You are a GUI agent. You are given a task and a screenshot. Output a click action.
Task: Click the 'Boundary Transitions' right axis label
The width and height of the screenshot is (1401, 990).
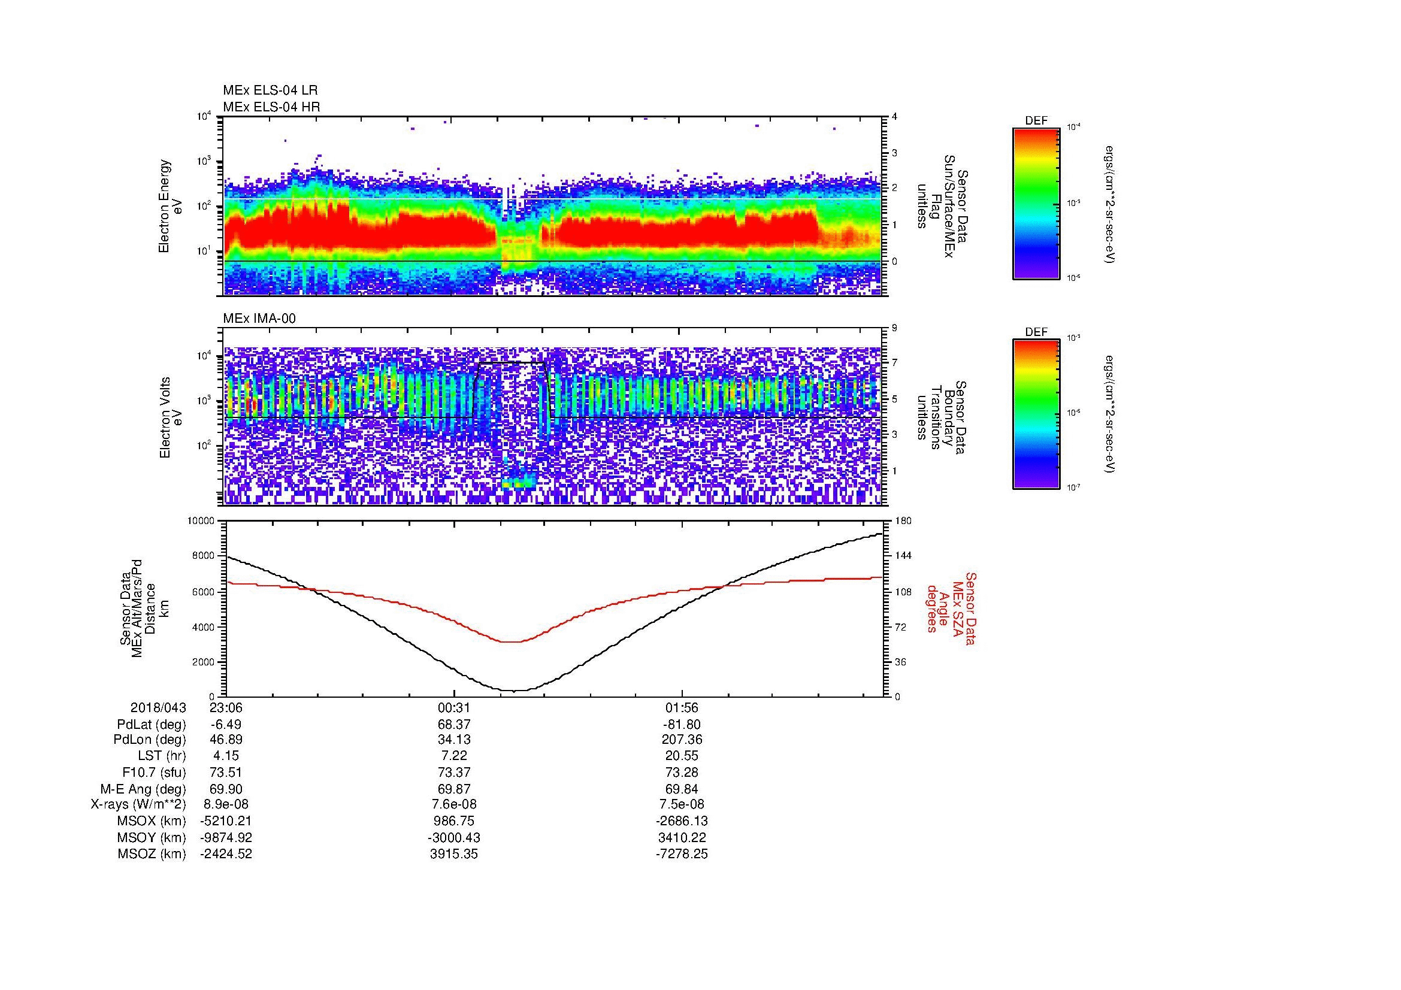[943, 417]
